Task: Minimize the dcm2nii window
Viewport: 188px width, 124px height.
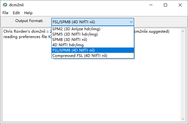Action: click(x=151, y=5)
